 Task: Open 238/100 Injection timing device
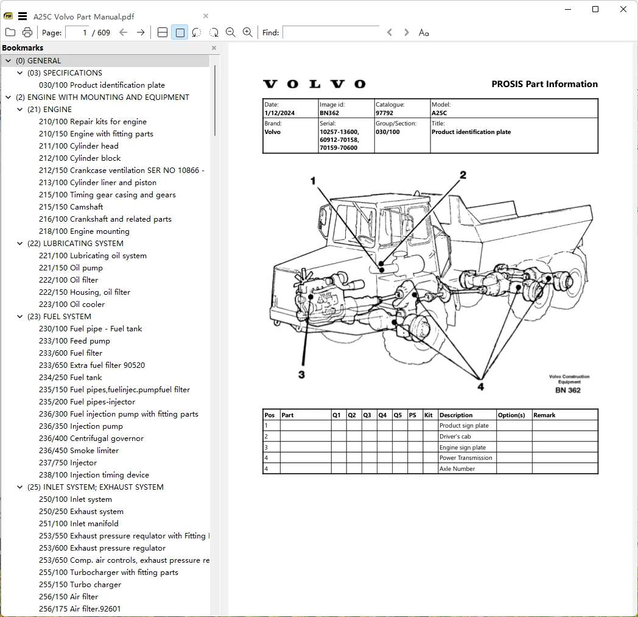tap(94, 474)
